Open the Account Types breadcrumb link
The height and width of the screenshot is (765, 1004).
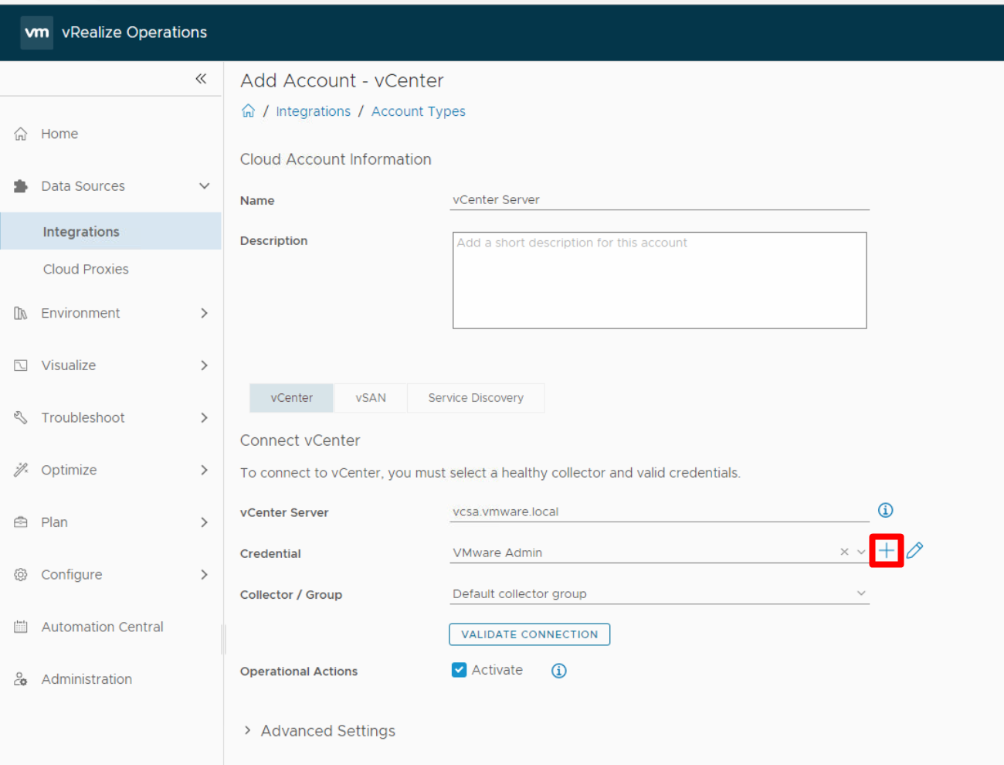[418, 110]
